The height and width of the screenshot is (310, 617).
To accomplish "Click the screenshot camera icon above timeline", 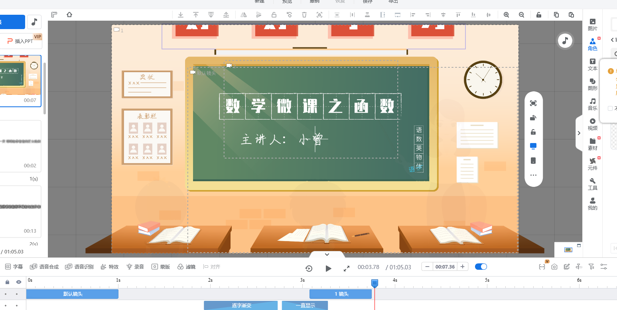I will click(554, 267).
